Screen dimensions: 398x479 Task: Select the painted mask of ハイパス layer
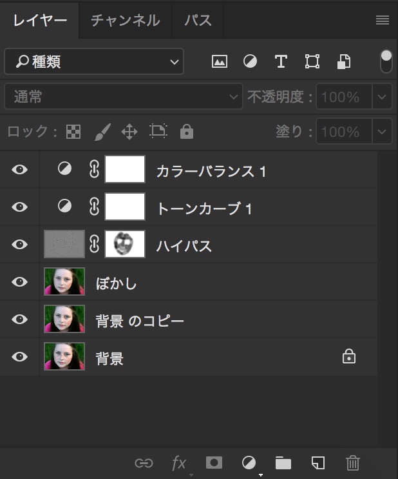click(x=125, y=244)
